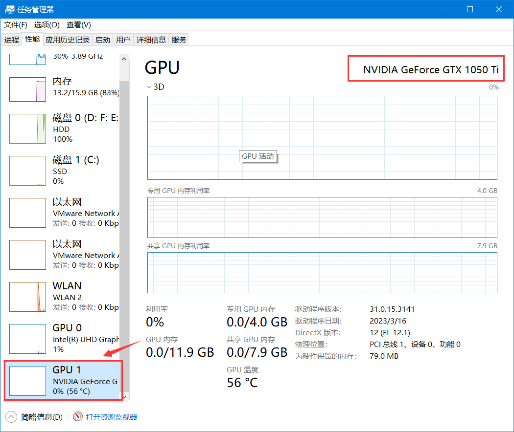Switch to the 进程 tab
This screenshot has width=514, height=432.
11,40
